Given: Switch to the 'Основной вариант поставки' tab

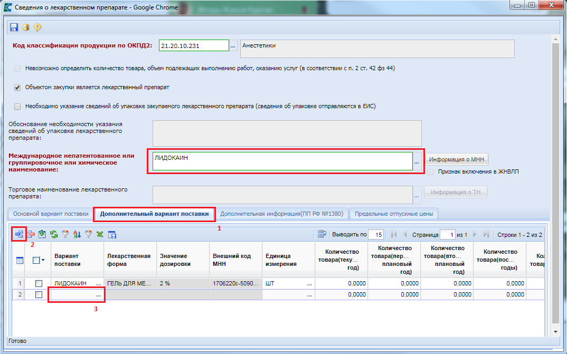Looking at the screenshot, I should (x=51, y=214).
